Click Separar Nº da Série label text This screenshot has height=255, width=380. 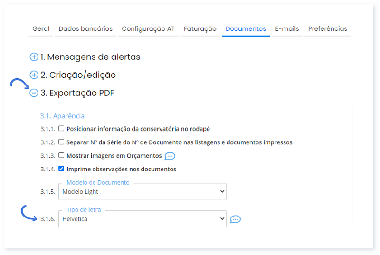[180, 142]
